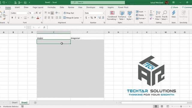
Task: Select Bottom Align icon
Action: click(x=52, y=13)
